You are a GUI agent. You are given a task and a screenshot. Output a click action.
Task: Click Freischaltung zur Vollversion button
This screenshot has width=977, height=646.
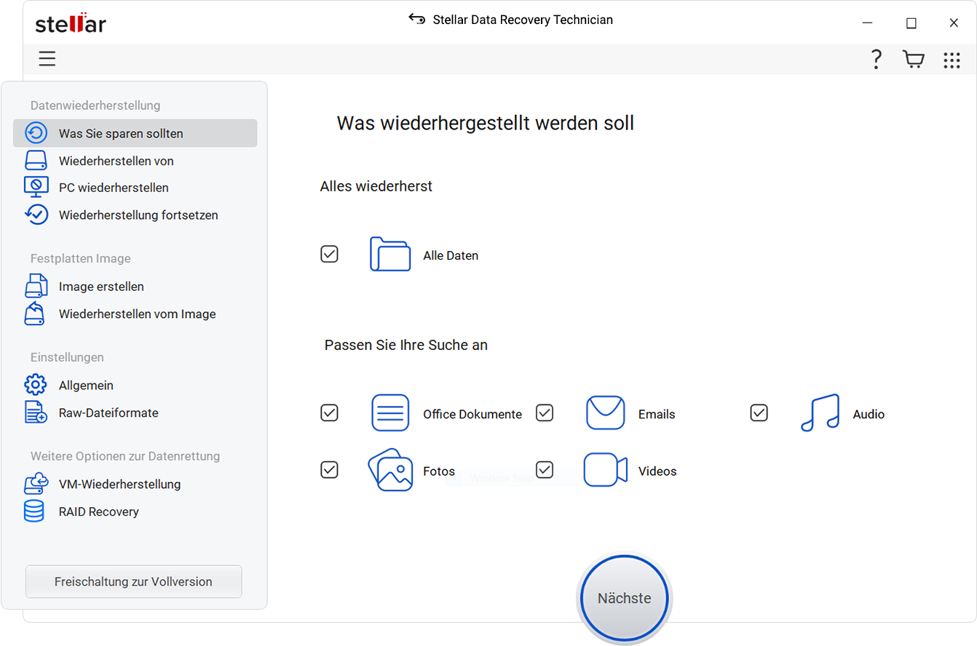(x=133, y=582)
